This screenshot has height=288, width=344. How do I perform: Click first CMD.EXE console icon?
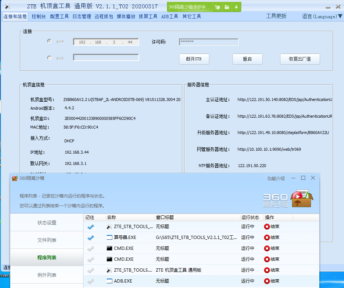pyautogui.click(x=109, y=248)
